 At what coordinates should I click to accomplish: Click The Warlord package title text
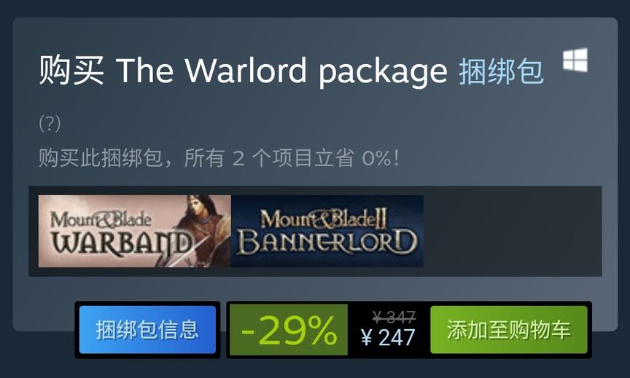tap(281, 71)
